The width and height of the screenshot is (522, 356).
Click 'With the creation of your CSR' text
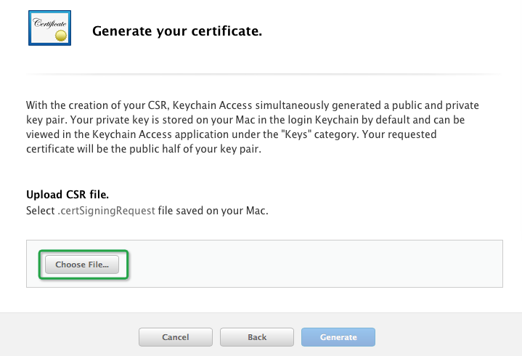tap(98, 105)
